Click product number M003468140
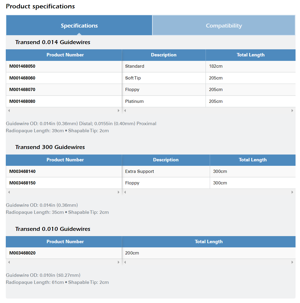 (x=22, y=172)
